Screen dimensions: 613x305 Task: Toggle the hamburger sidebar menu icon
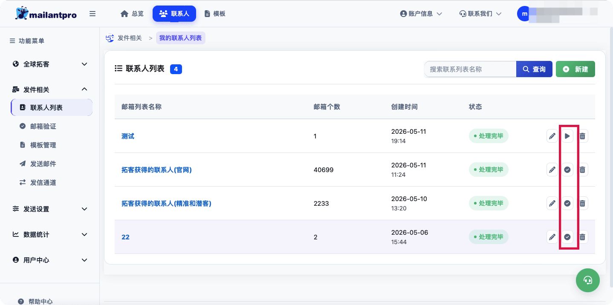point(93,14)
